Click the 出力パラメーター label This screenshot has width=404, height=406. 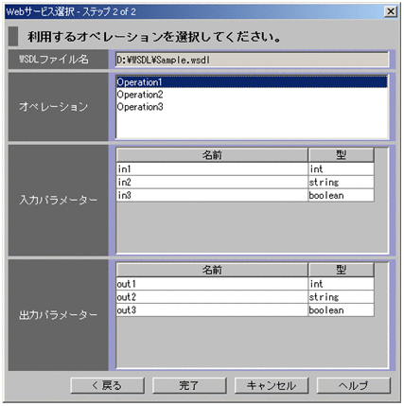[x=59, y=315]
